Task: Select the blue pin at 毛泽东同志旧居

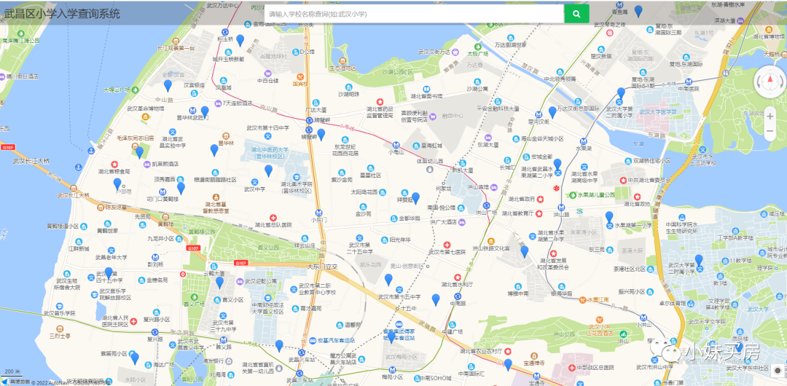Action: coord(139,153)
